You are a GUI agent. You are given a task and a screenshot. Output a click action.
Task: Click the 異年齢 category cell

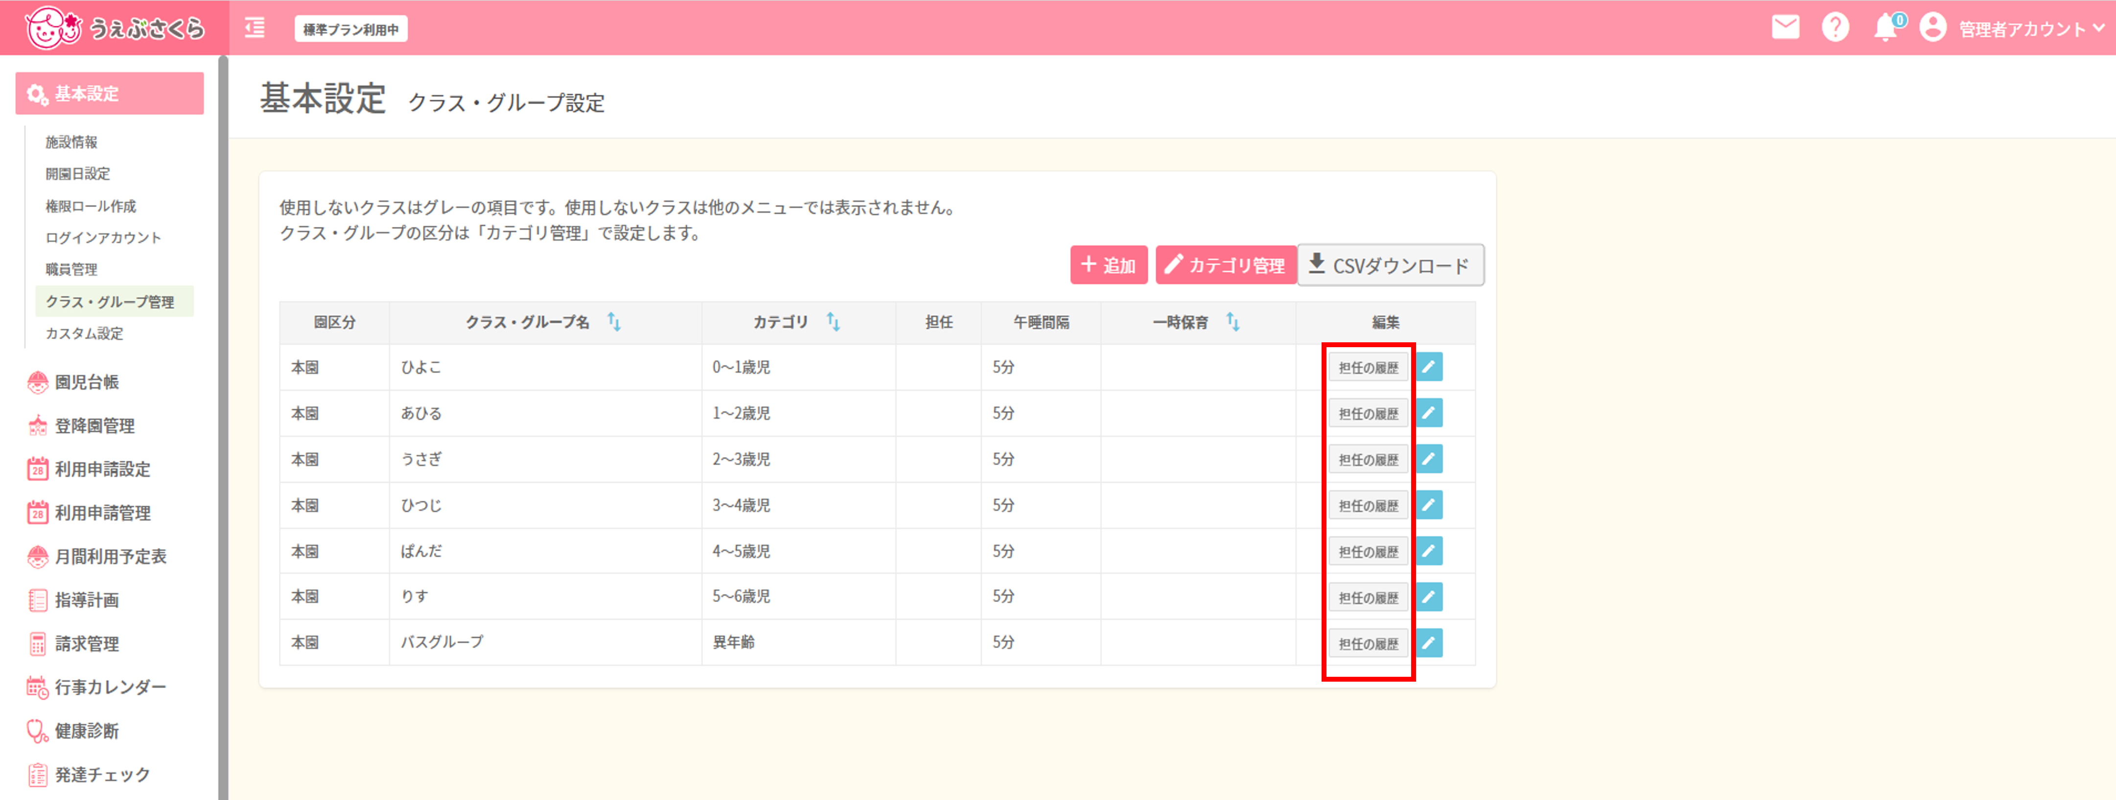tap(798, 642)
